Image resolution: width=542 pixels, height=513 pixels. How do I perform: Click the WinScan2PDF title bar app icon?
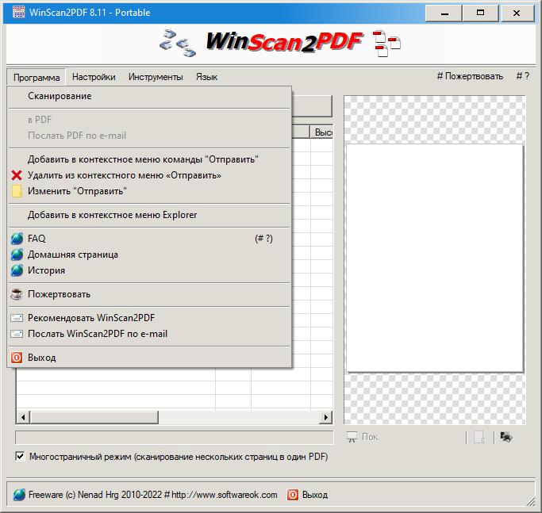[x=19, y=12]
